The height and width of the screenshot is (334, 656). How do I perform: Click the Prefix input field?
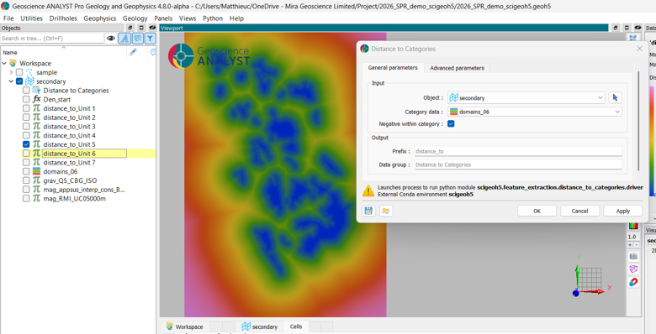click(x=518, y=151)
